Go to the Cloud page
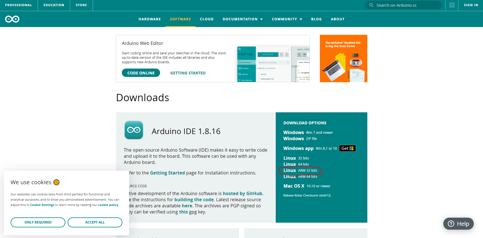Image resolution: width=483 pixels, height=238 pixels. click(207, 19)
